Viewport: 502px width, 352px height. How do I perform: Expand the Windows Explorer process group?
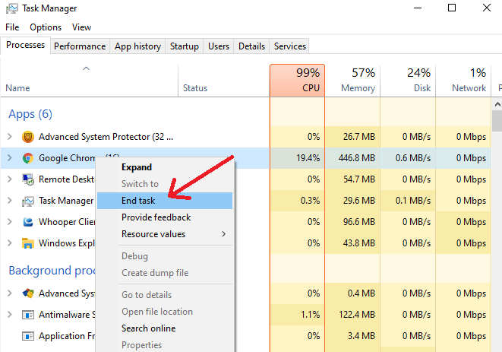(x=10, y=243)
